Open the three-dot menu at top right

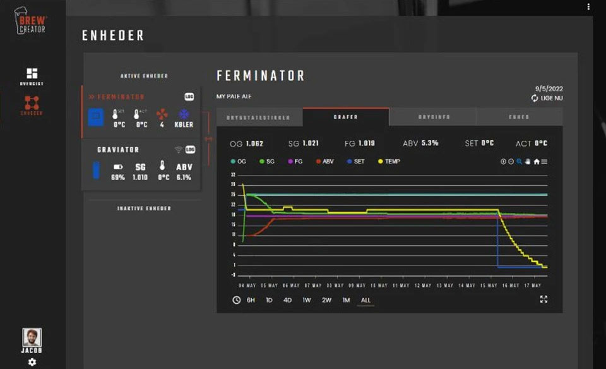(588, 7)
